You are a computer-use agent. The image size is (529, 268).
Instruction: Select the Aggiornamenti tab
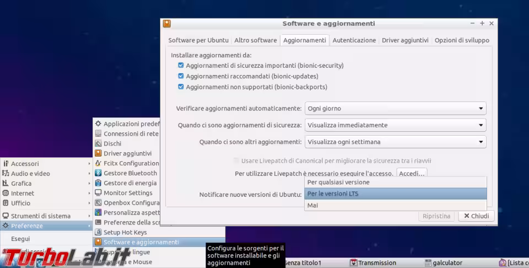pyautogui.click(x=305, y=40)
